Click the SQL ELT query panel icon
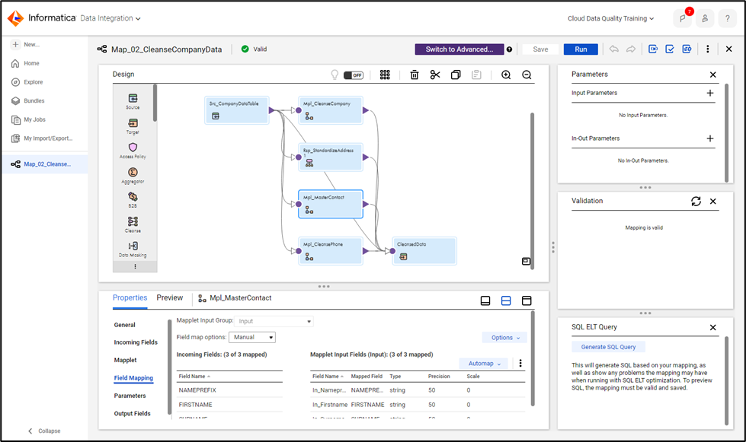Screen dimensions: 746x442 (687, 49)
